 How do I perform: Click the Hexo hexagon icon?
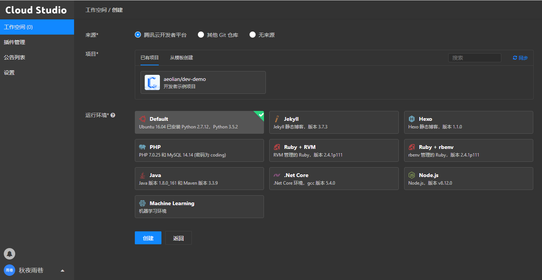pos(412,119)
